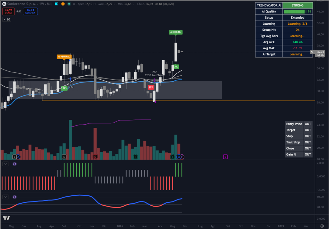Click the green E earnings marker left of the D marker
The height and width of the screenshot is (229, 329).
(x=173, y=157)
